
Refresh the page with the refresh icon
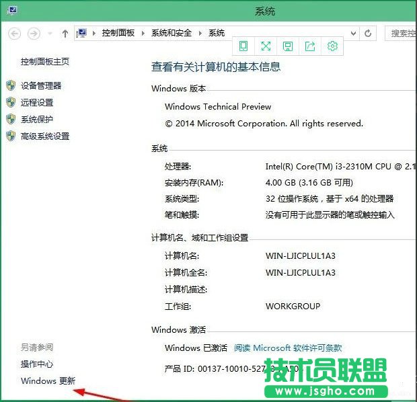click(368, 33)
